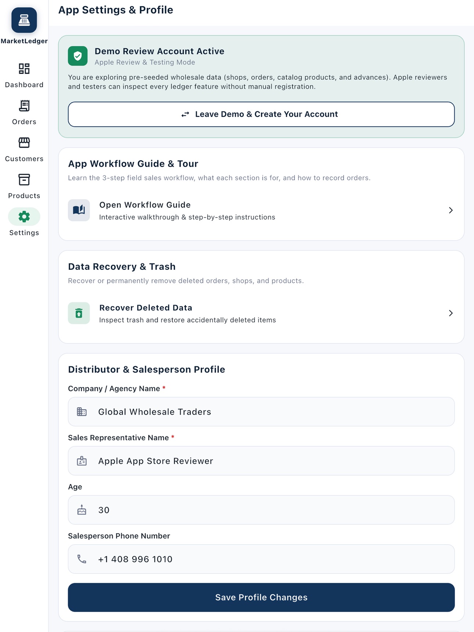Click Salesperson Phone Number label
The height and width of the screenshot is (632, 474).
(x=119, y=536)
